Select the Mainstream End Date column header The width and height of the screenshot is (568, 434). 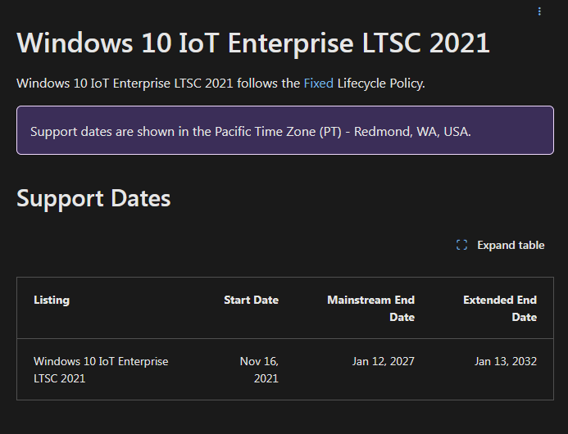370,308
